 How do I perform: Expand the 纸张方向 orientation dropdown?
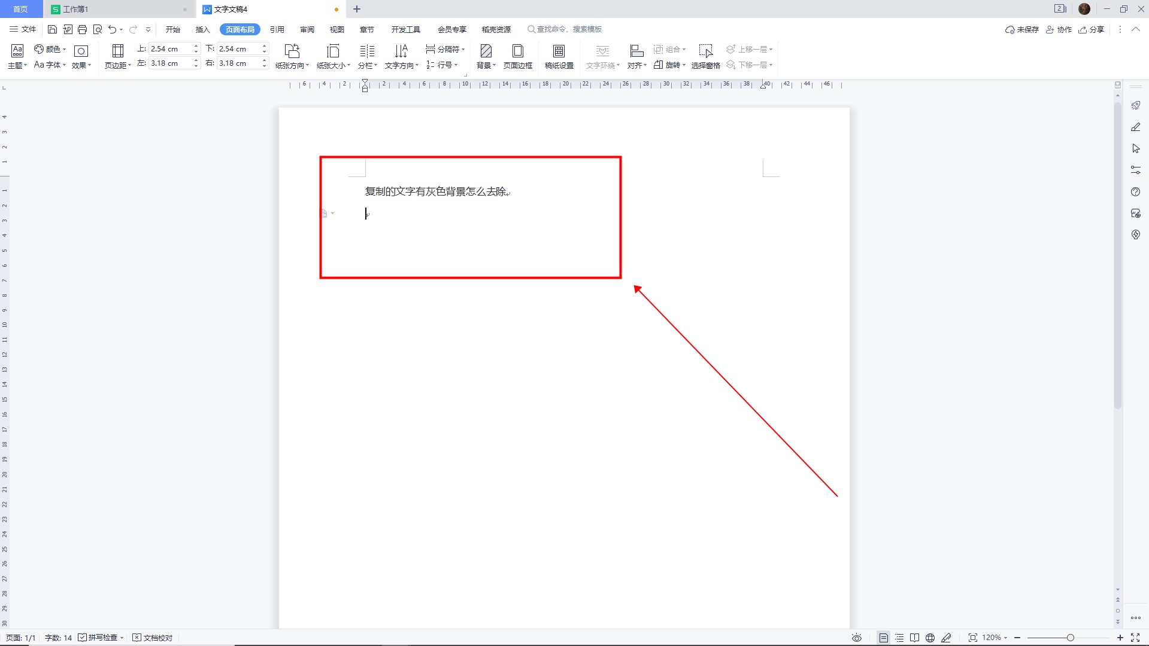click(x=292, y=65)
